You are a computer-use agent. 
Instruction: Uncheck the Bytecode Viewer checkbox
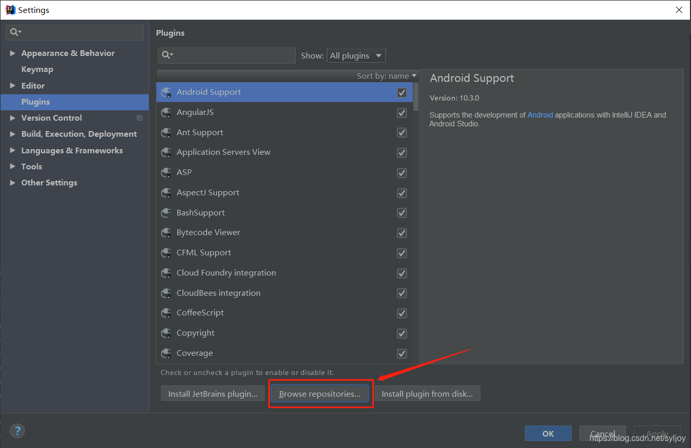[x=402, y=233]
